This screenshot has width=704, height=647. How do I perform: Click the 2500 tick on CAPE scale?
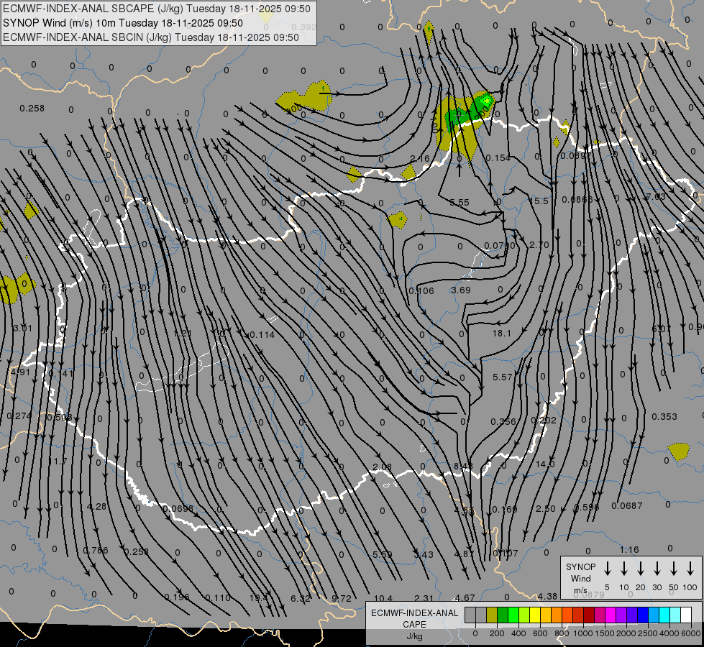648,633
